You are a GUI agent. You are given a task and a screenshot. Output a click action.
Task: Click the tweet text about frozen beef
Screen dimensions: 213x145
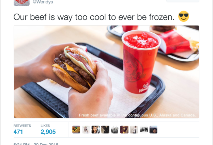click(94, 17)
